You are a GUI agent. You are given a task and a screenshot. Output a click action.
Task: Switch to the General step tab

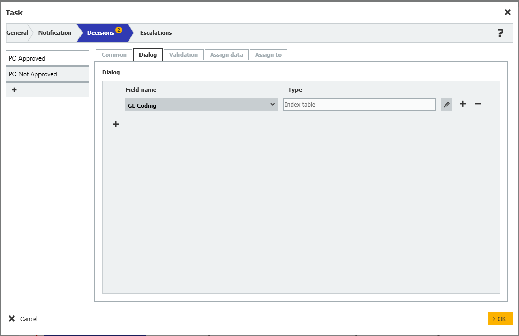17,33
